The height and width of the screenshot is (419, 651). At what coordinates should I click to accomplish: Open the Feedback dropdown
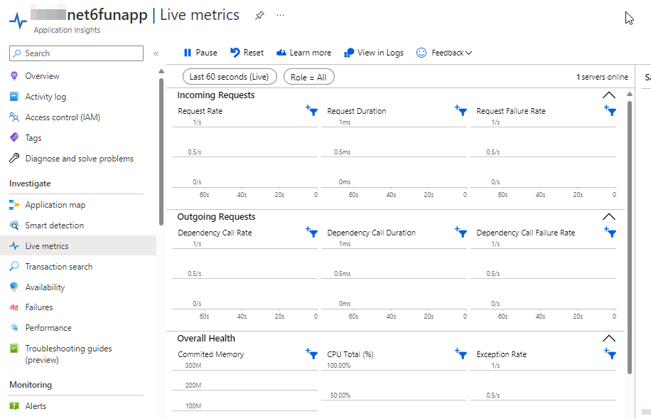tap(444, 53)
